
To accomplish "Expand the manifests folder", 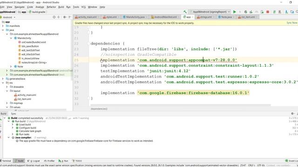I will [3, 26].
